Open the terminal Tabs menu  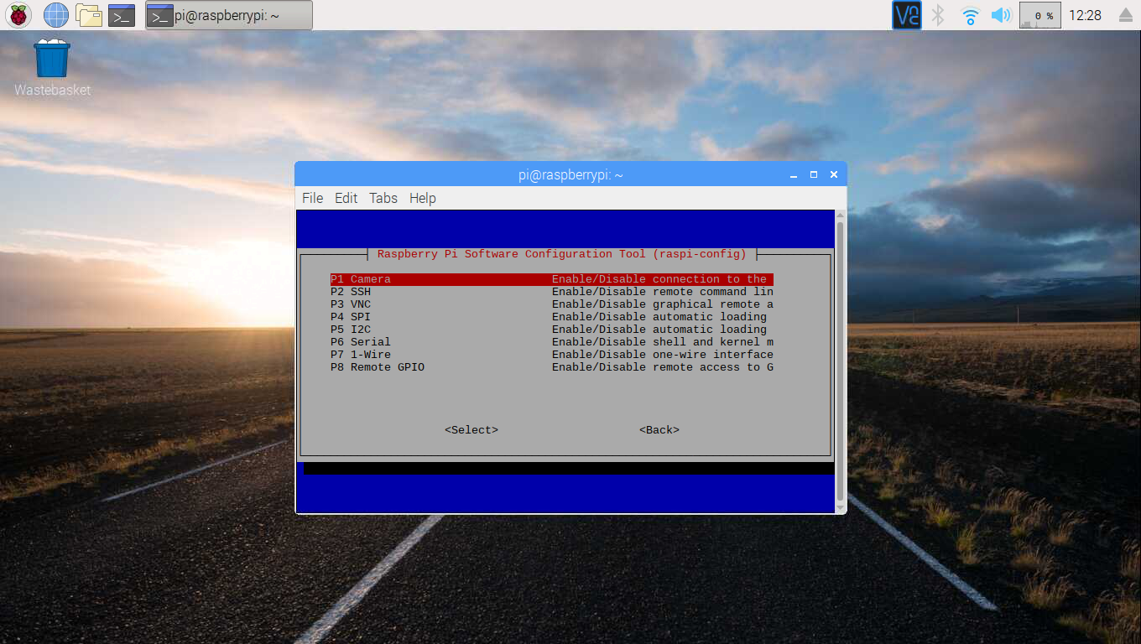383,198
